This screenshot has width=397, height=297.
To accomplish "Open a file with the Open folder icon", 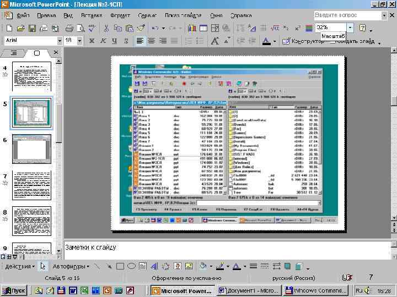I will pos(21,28).
